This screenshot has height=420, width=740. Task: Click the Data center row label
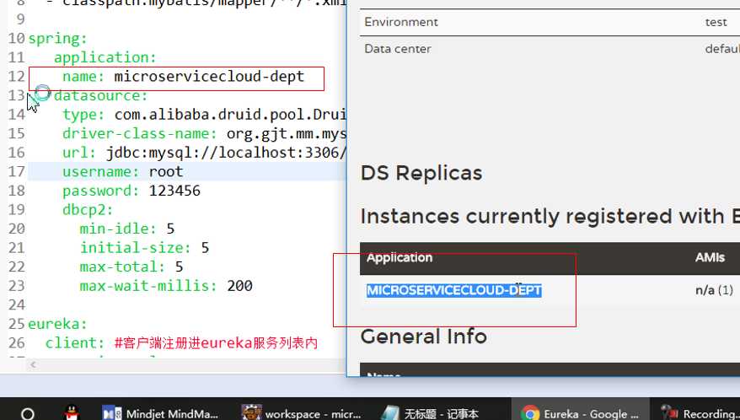pyautogui.click(x=397, y=49)
